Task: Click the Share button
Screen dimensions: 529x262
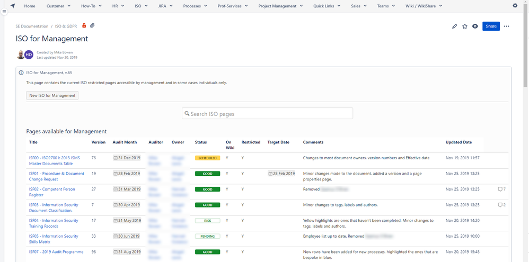Action: coord(491,26)
